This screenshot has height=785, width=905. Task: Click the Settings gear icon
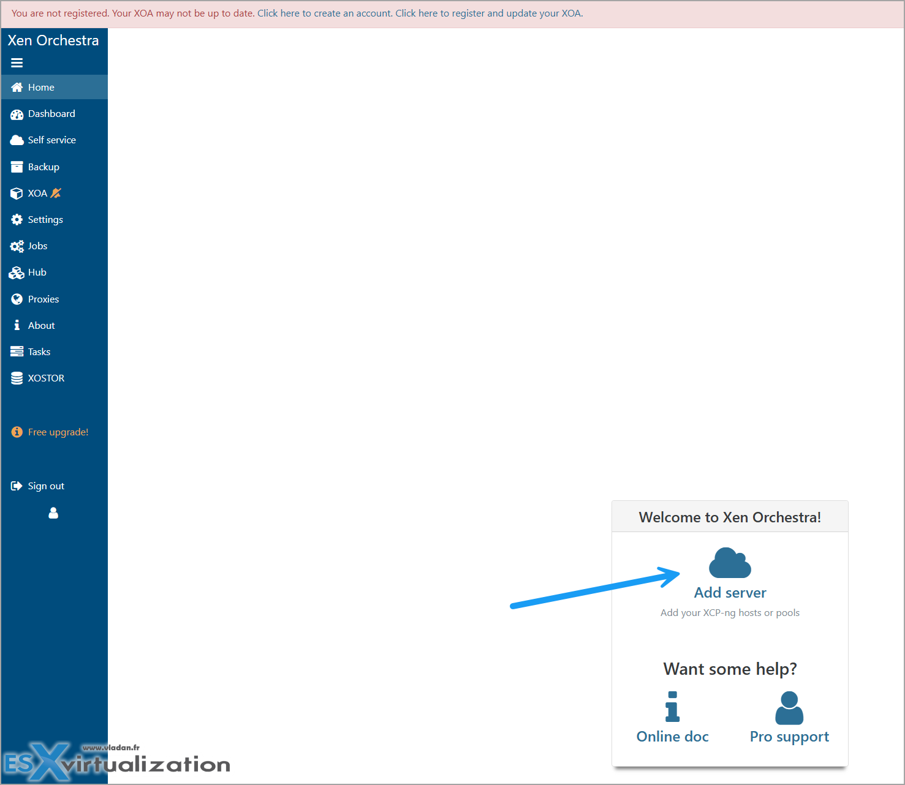tap(17, 220)
